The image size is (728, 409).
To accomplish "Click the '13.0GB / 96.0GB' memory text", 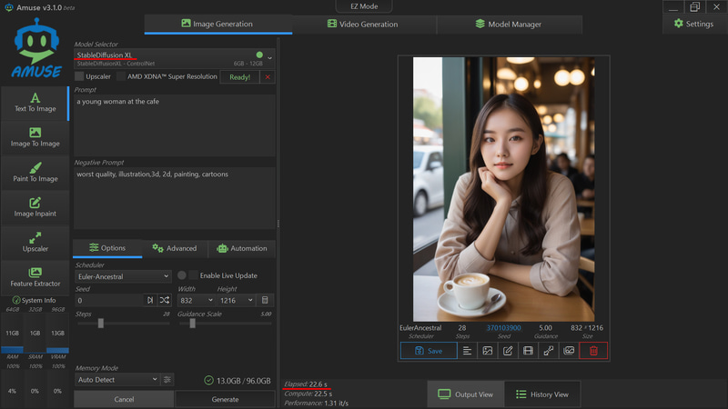I will (x=244, y=381).
